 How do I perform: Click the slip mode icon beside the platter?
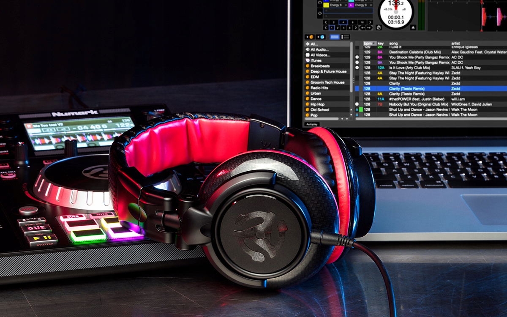379,27
